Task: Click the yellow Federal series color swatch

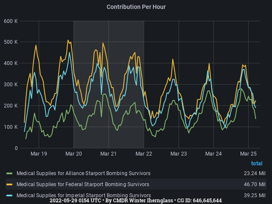Action: click(9, 184)
